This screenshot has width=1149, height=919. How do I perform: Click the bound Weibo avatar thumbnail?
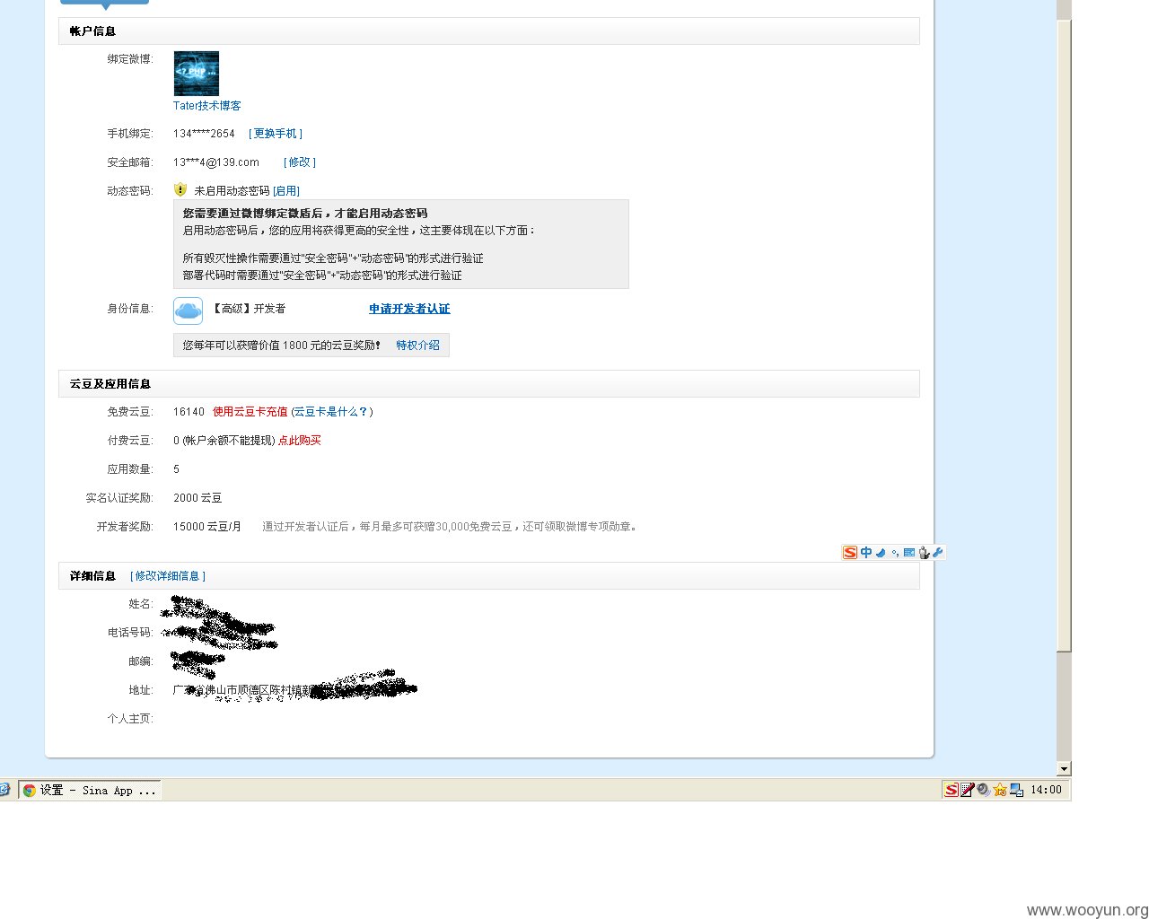197,74
